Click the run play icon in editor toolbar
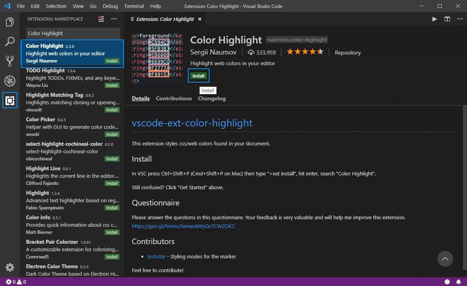The width and height of the screenshot is (467, 286). [x=434, y=19]
